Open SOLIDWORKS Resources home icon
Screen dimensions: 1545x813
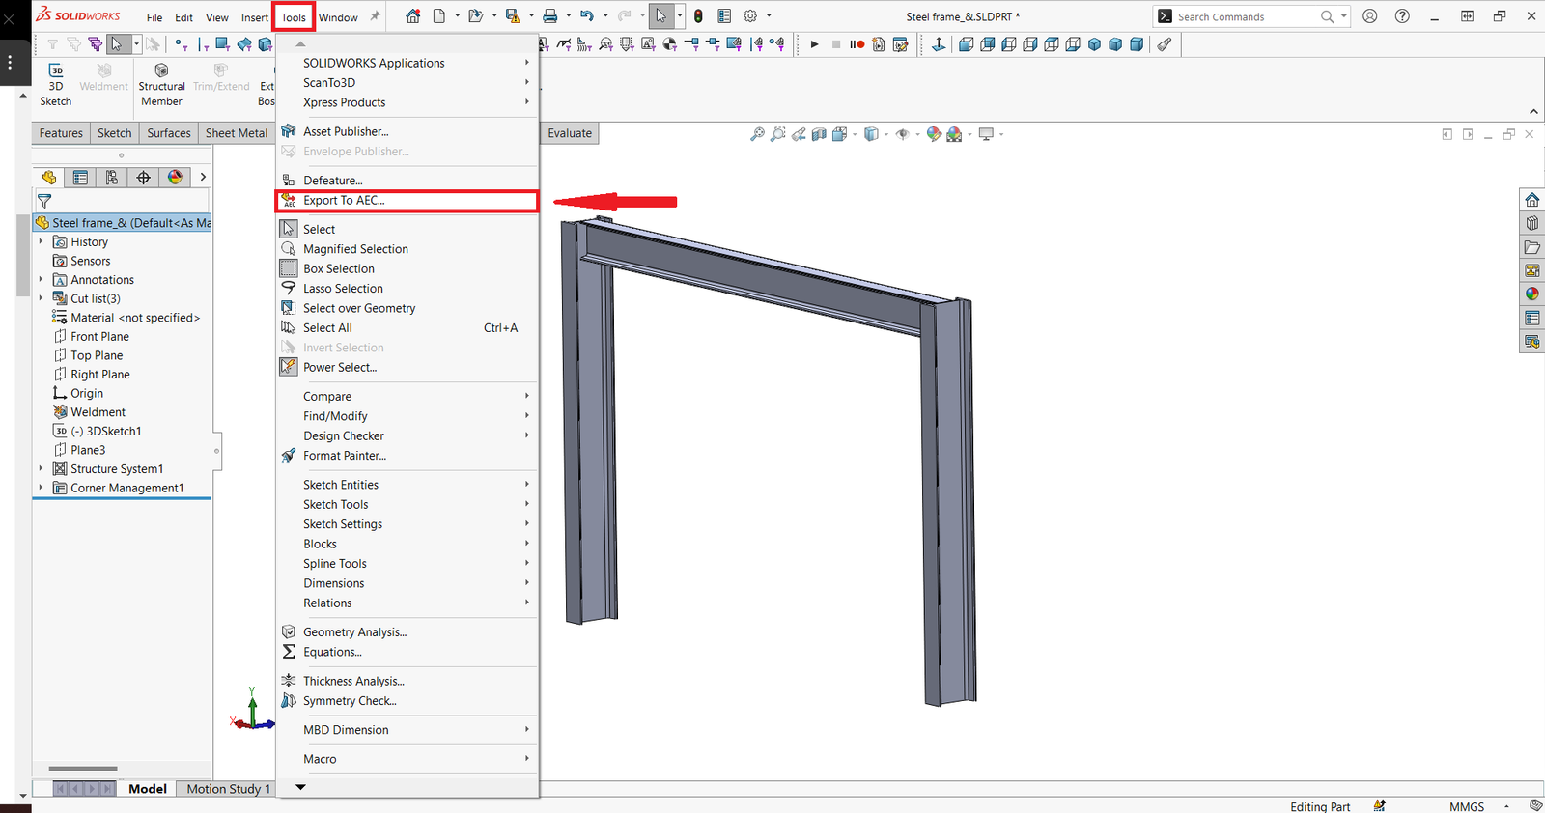(1532, 200)
